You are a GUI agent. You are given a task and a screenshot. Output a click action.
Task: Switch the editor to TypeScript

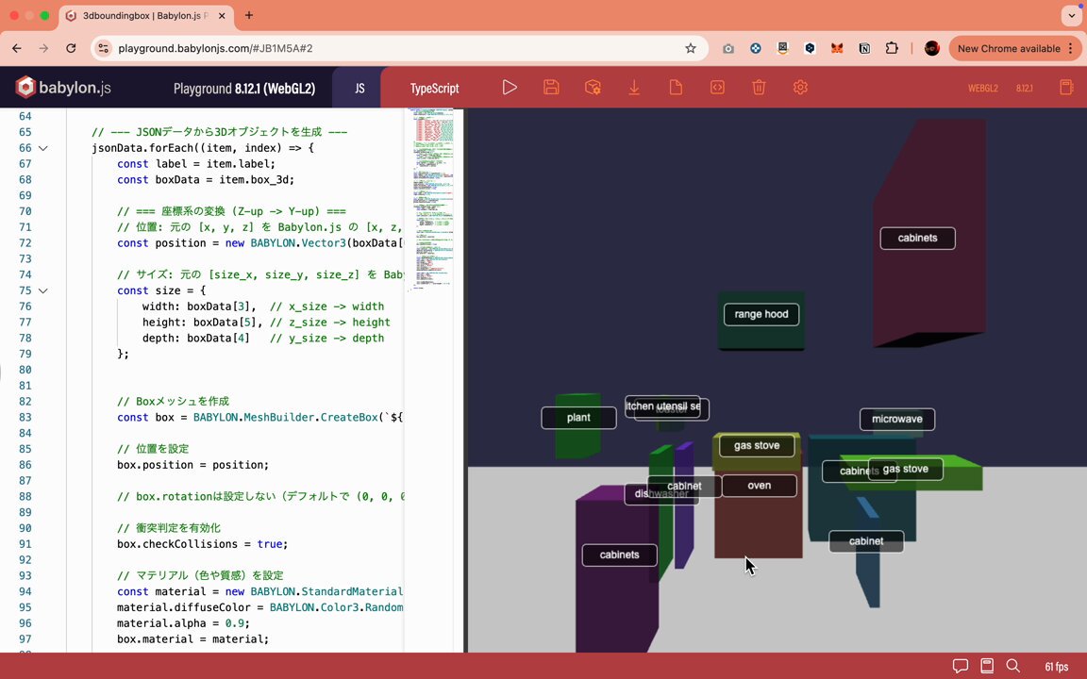434,88
